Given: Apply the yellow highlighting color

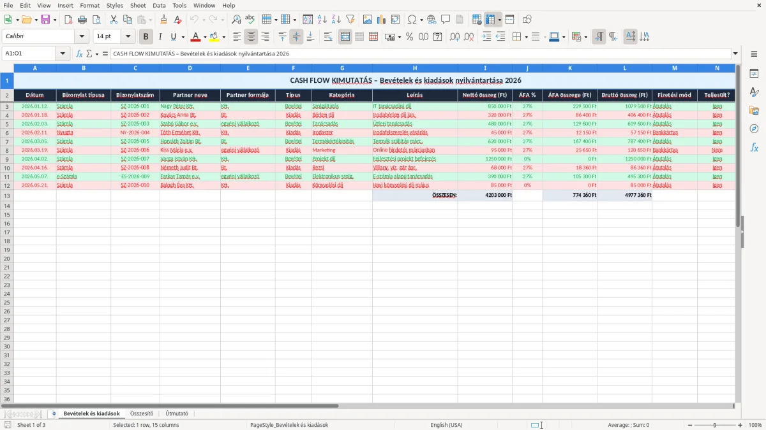Looking at the screenshot, I should [x=214, y=37].
